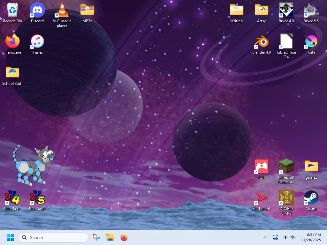
Task: Open Flashpoint
Action: click(262, 198)
